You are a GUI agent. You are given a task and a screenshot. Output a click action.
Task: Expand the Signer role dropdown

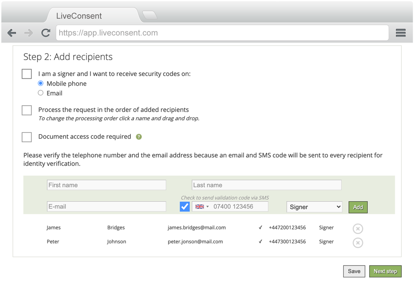pyautogui.click(x=314, y=207)
